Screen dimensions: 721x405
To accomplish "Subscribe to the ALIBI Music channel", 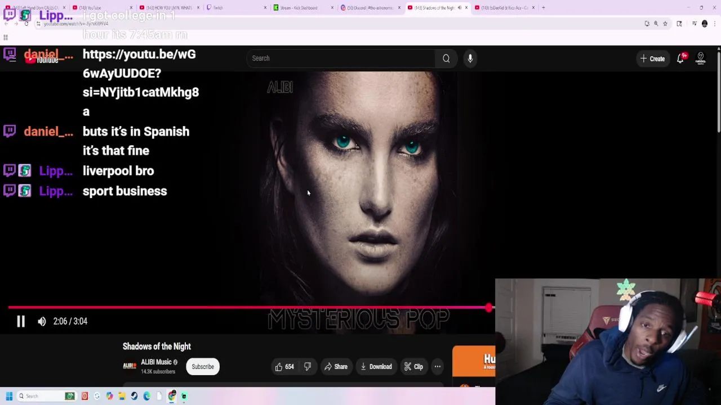I will click(203, 367).
